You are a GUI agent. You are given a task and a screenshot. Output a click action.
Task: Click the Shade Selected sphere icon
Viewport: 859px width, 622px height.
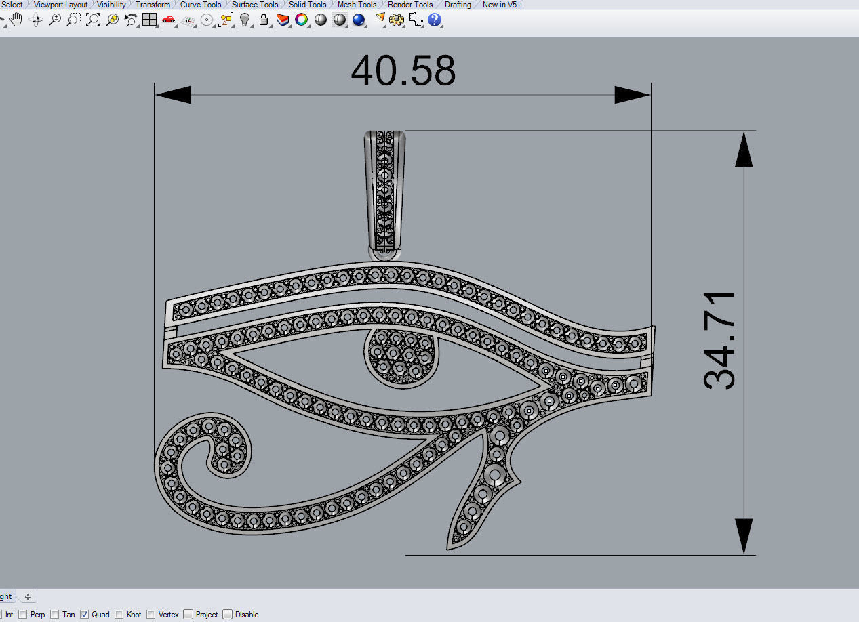pyautogui.click(x=340, y=20)
